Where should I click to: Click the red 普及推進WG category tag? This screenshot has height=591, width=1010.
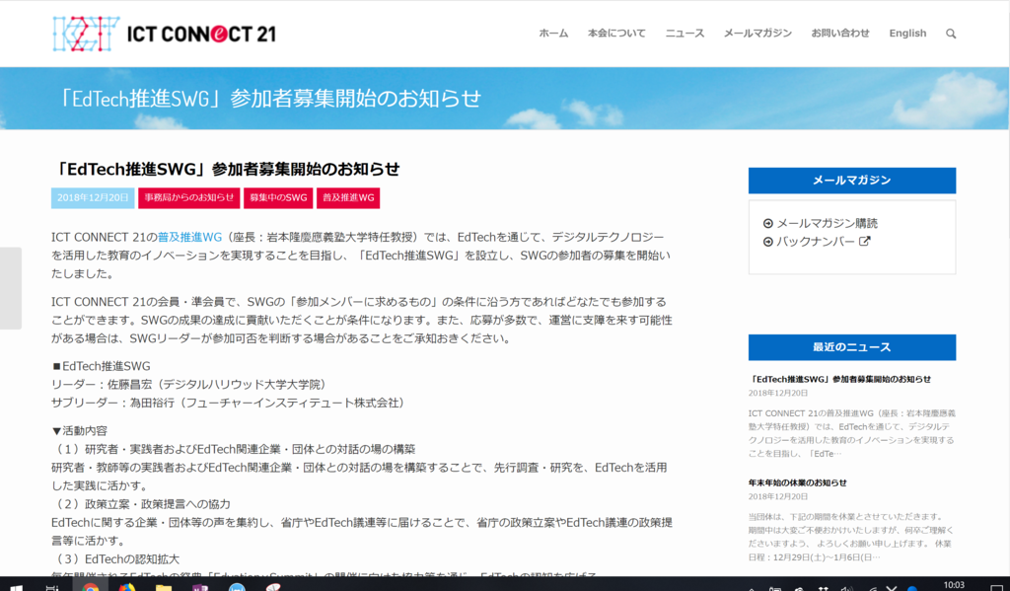coord(348,198)
